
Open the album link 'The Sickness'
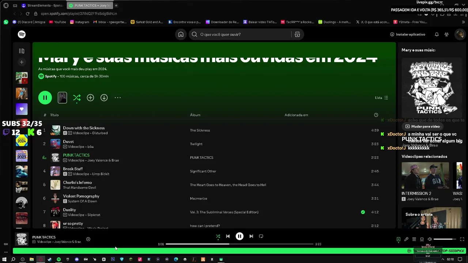(x=200, y=130)
